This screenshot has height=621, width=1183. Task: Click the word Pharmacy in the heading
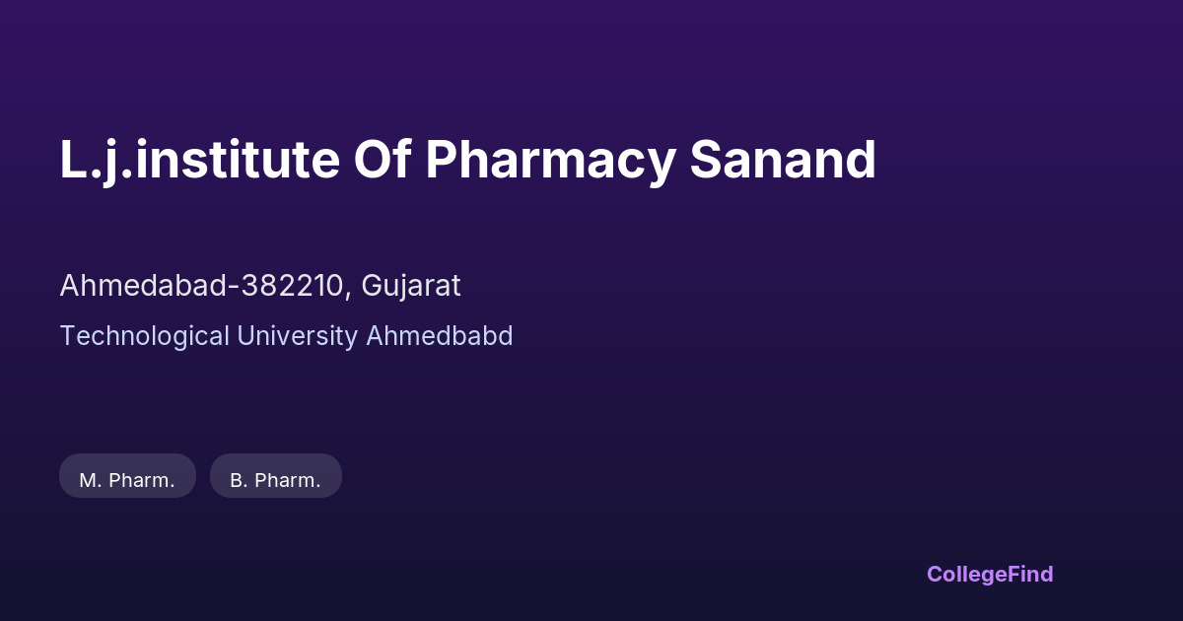pyautogui.click(x=550, y=160)
